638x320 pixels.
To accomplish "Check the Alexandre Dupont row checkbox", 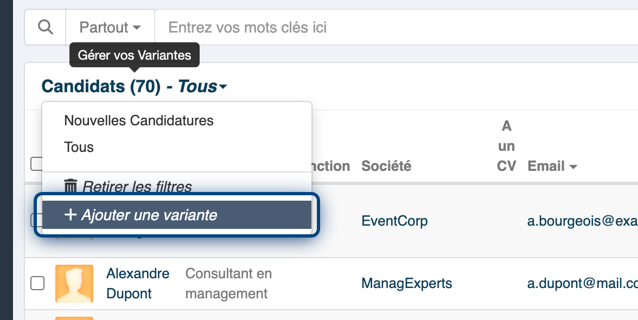I will 37,284.
